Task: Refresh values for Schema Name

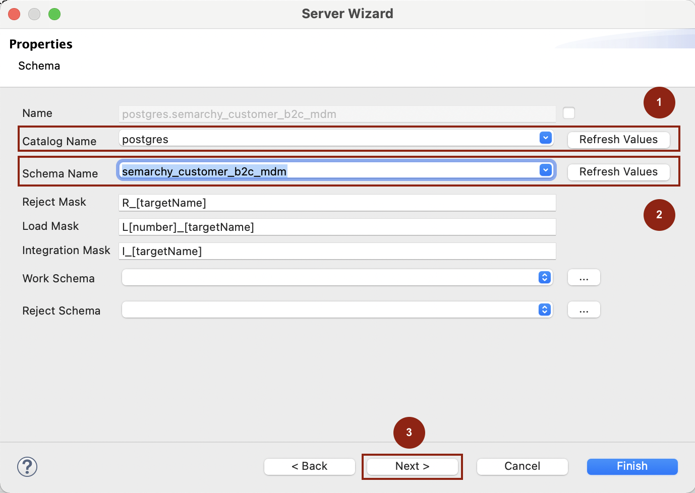Action: 618,172
